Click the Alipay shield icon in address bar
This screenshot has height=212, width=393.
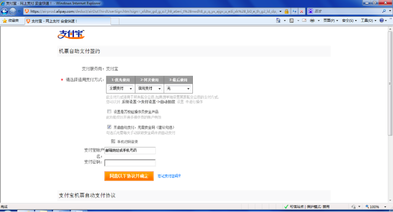click(27, 11)
